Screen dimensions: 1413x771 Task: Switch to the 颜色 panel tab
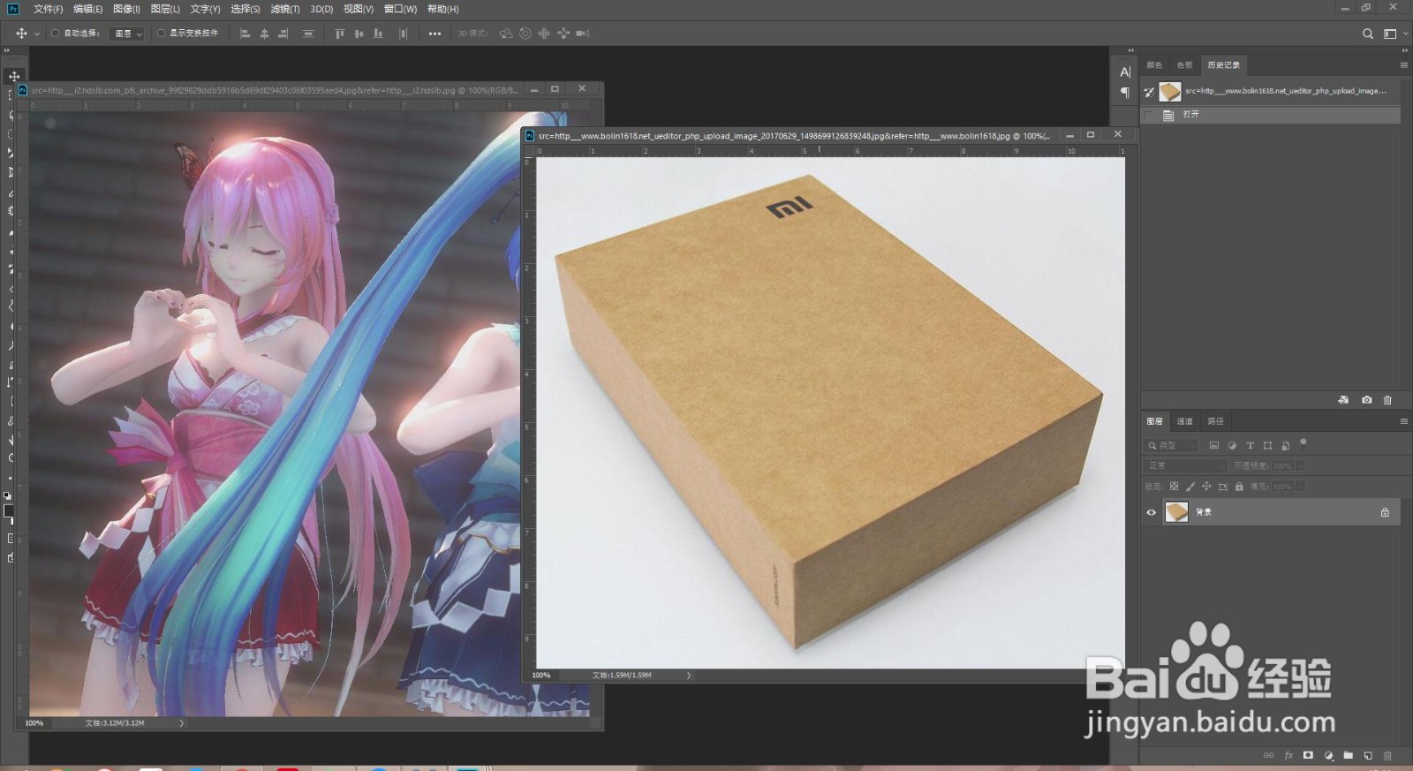coord(1154,65)
